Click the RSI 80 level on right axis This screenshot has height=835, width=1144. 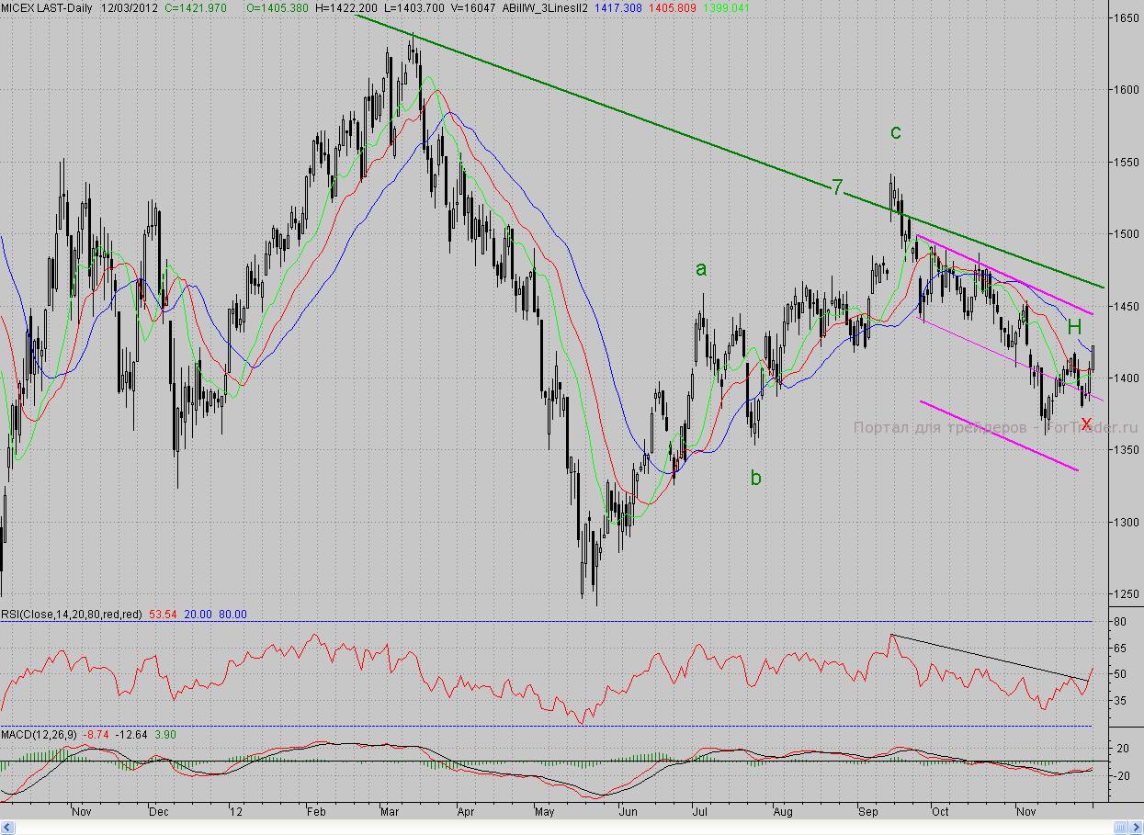click(x=1120, y=622)
